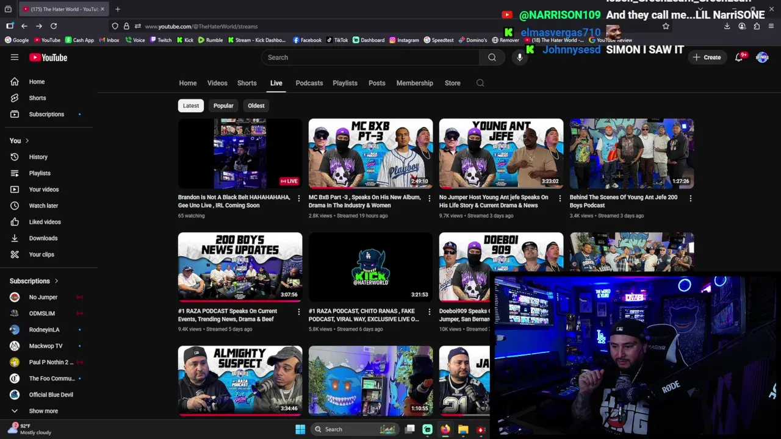Open the Speedtest bookmark
The image size is (781, 439).
pos(439,40)
